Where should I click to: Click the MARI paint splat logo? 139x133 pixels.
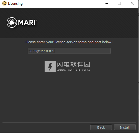[12, 22]
